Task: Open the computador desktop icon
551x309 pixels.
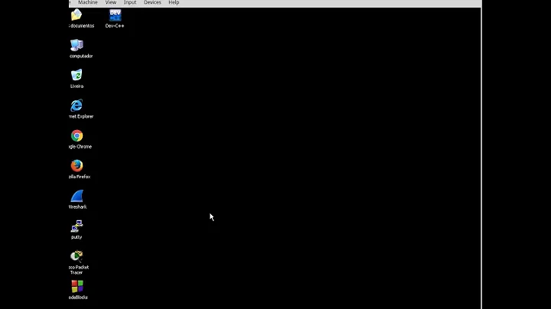Action: click(x=77, y=45)
